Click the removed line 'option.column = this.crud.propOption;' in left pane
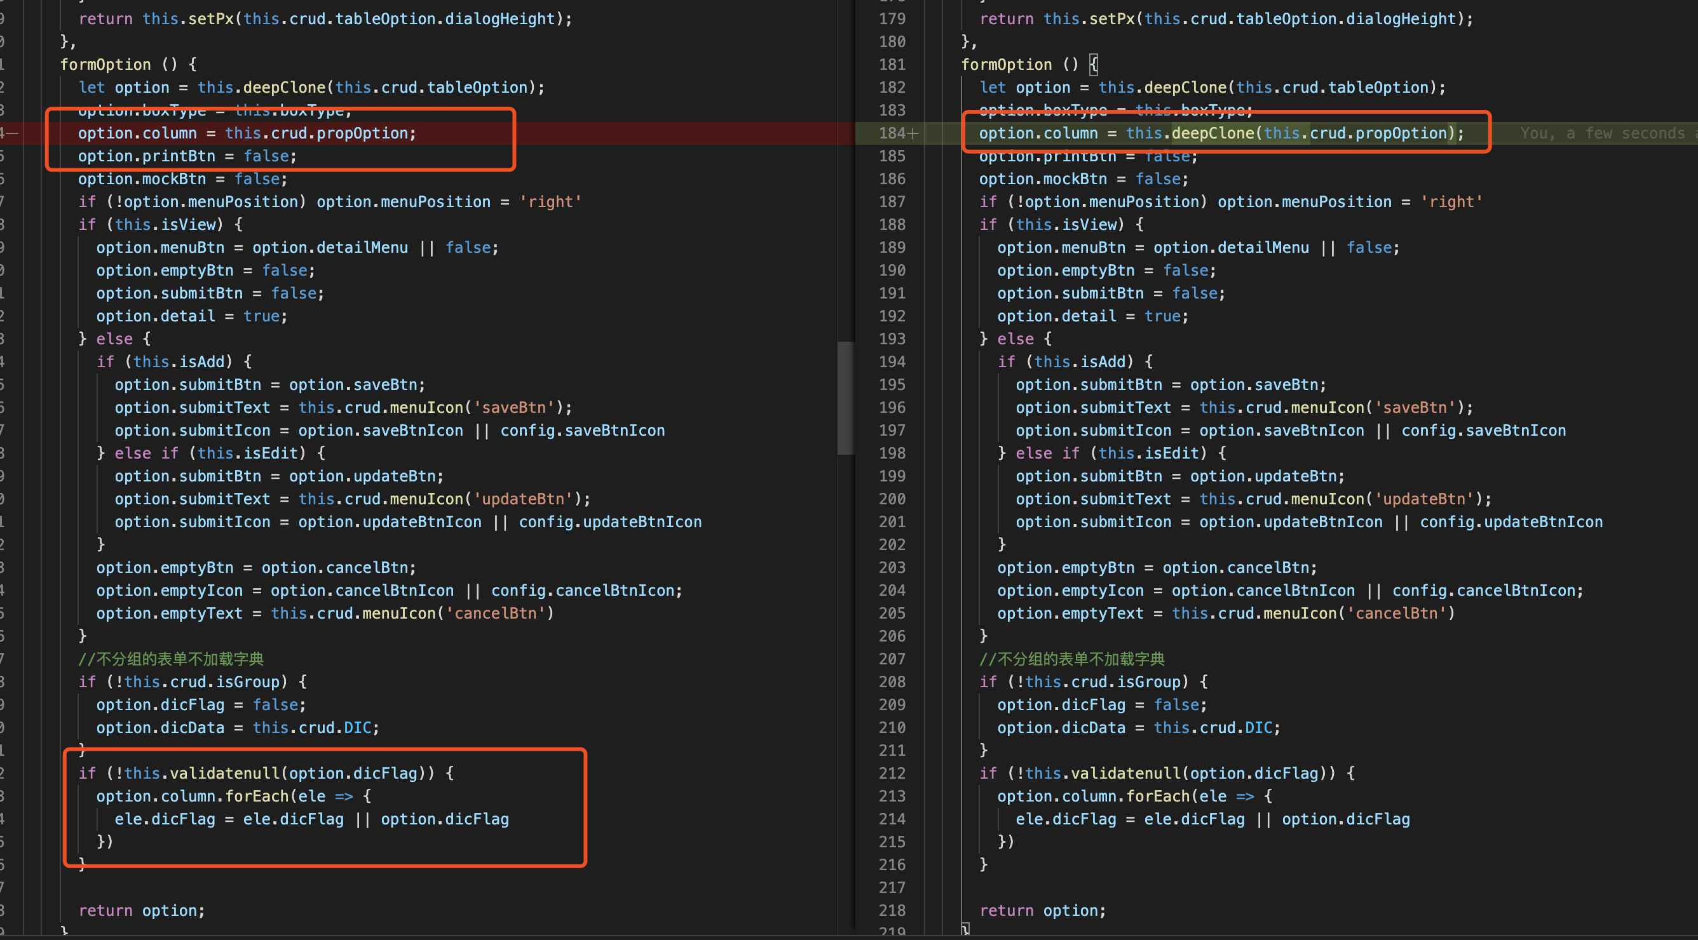The width and height of the screenshot is (1698, 940). [x=247, y=133]
